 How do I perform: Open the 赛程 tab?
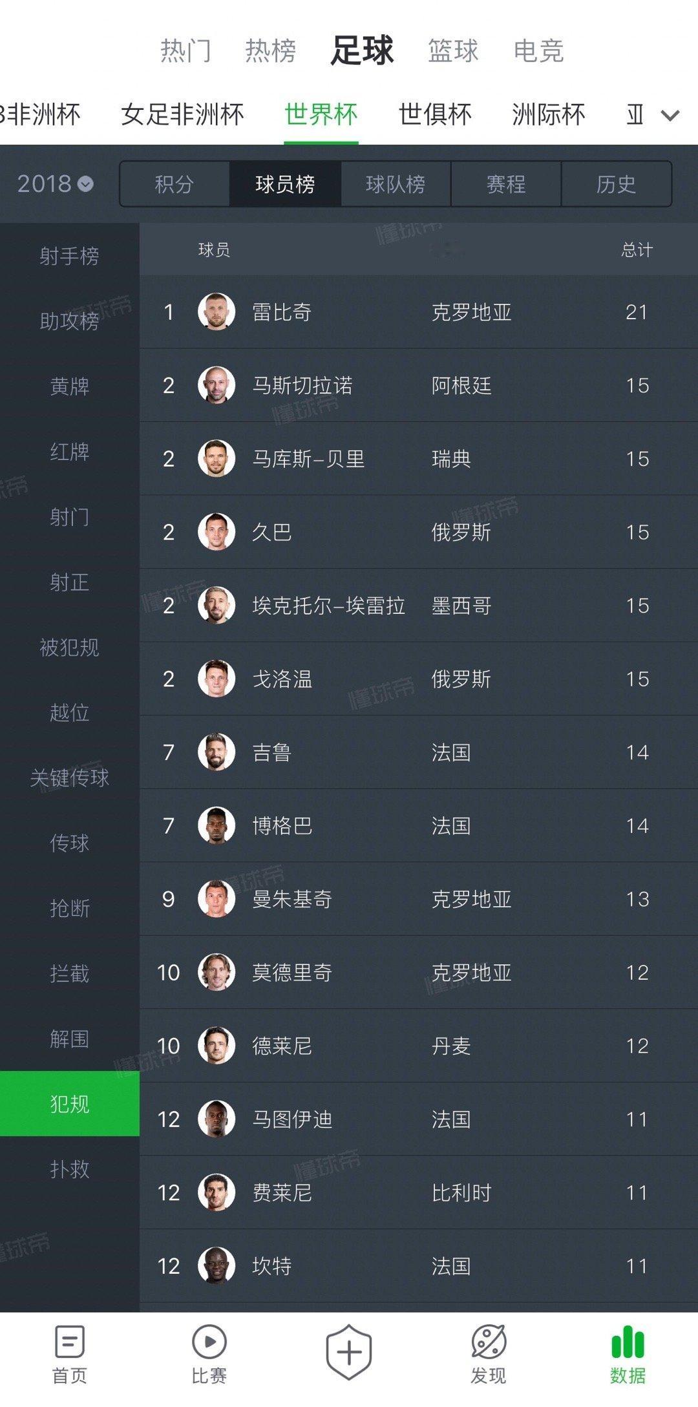click(x=506, y=184)
